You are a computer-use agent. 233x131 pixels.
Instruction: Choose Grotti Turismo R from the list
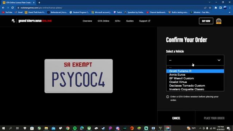pos(195,71)
